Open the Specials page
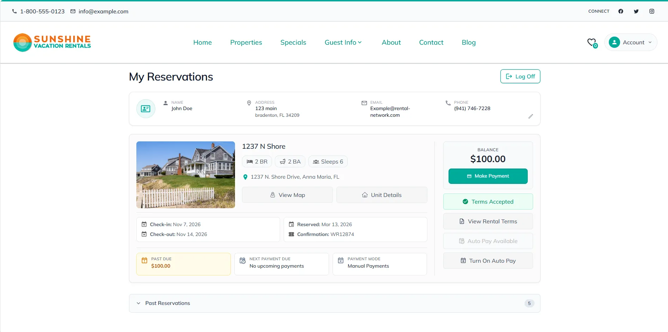This screenshot has width=668, height=332. pos(293,43)
